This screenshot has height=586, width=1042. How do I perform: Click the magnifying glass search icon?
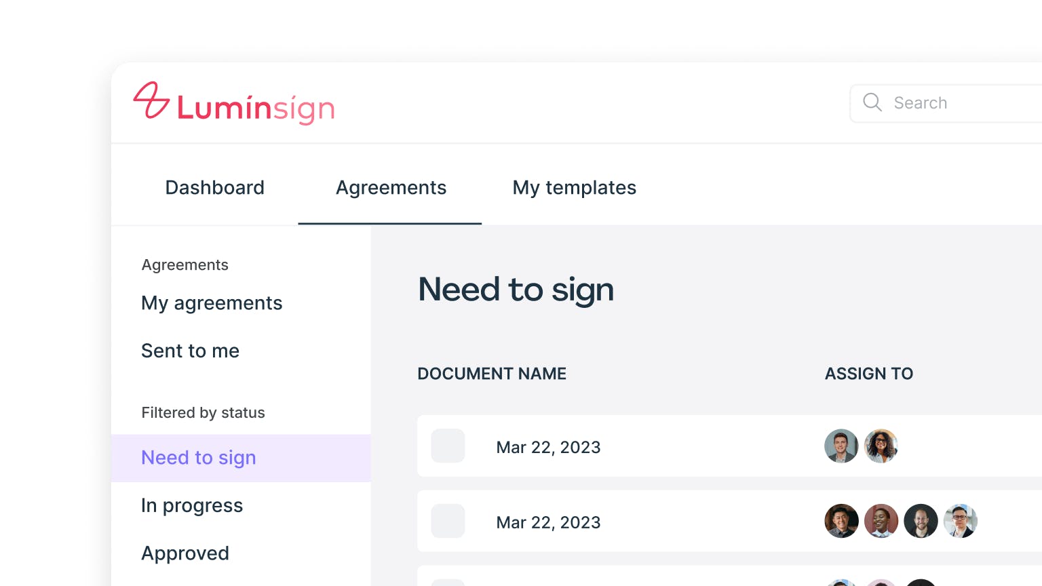[872, 102]
